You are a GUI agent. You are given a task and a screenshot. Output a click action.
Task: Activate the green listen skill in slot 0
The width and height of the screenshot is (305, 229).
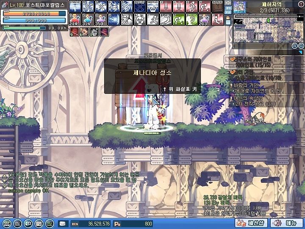pyautogui.click(x=191, y=20)
